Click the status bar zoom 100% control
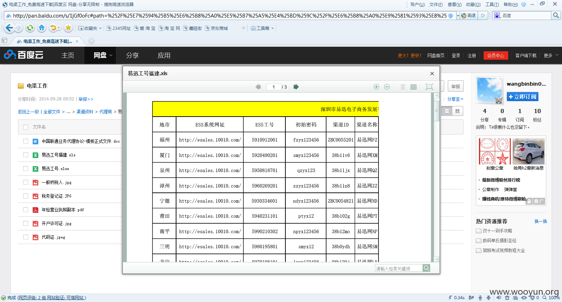This screenshot has height=302, width=562. click(551, 298)
